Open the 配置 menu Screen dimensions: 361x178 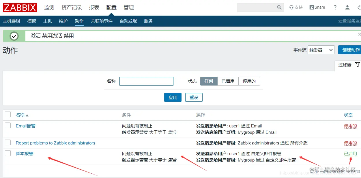pos(111,8)
